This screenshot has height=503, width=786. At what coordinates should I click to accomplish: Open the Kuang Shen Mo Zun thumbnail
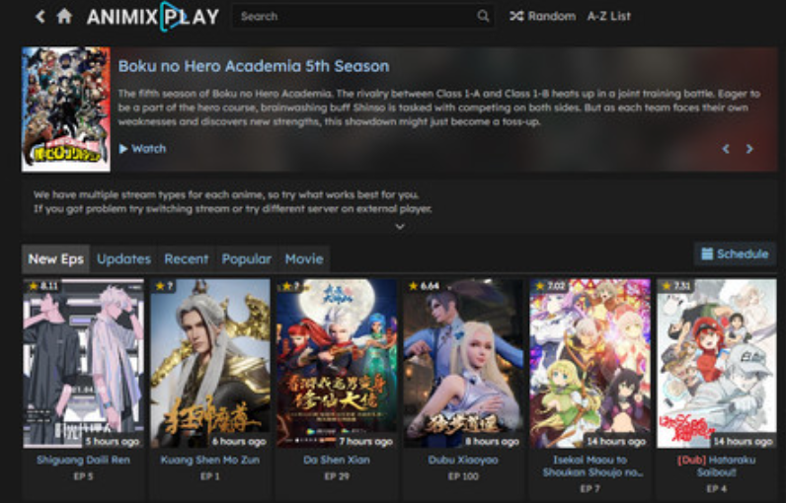210,363
